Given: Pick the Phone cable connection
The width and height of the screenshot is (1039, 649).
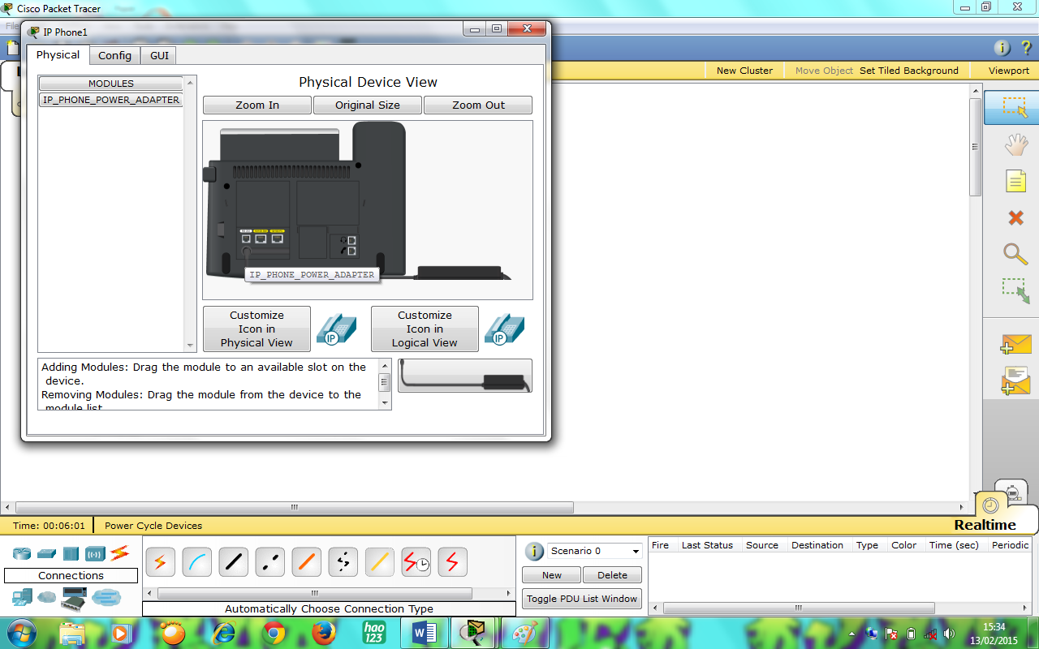Looking at the screenshot, I should pos(343,561).
